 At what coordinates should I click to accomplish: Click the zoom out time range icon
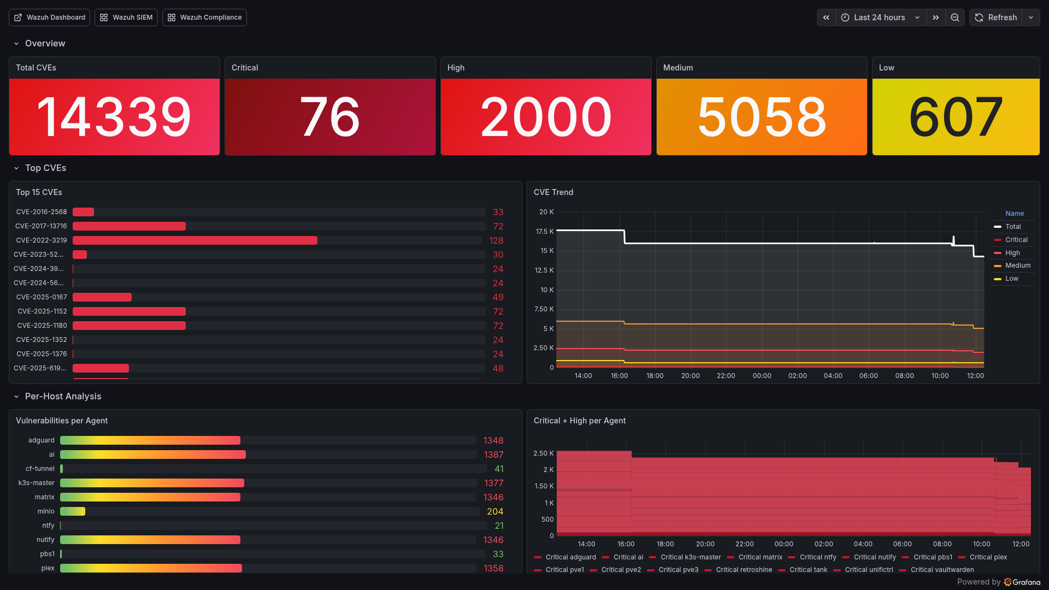(x=954, y=17)
